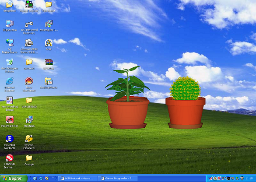Select the Yeni Klasör folder

coord(49,6)
